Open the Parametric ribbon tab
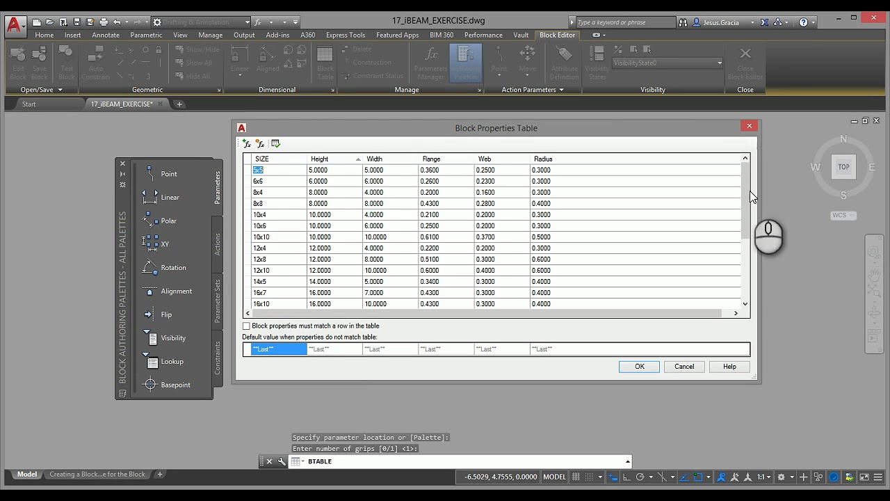Image resolution: width=890 pixels, height=501 pixels. coord(146,35)
